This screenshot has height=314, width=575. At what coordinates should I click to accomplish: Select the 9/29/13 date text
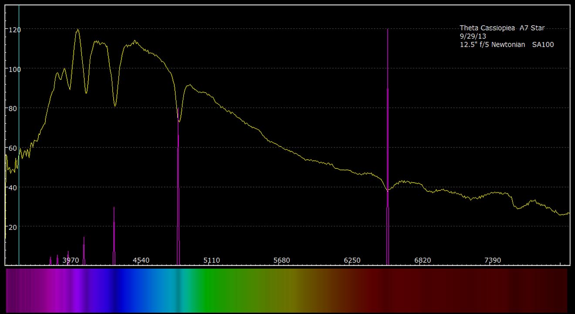[473, 36]
